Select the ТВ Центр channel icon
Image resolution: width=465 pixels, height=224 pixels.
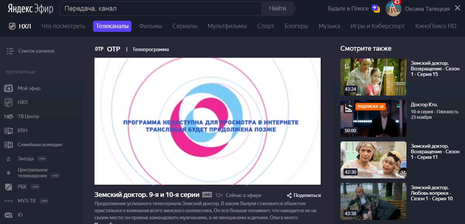coord(8,116)
